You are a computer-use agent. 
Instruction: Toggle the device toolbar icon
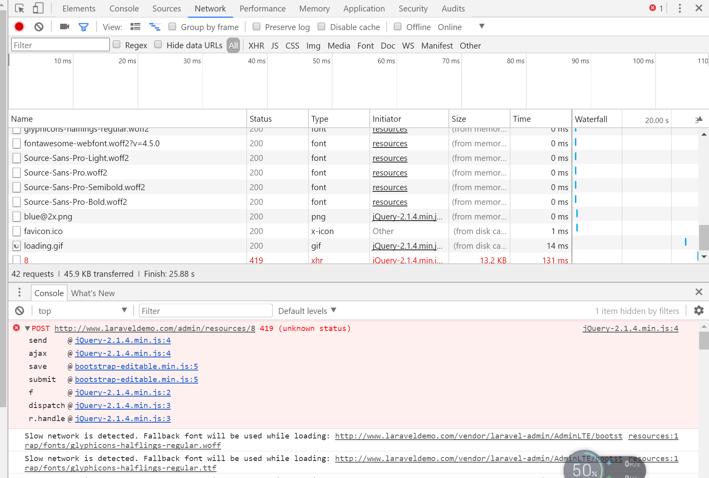(x=37, y=8)
